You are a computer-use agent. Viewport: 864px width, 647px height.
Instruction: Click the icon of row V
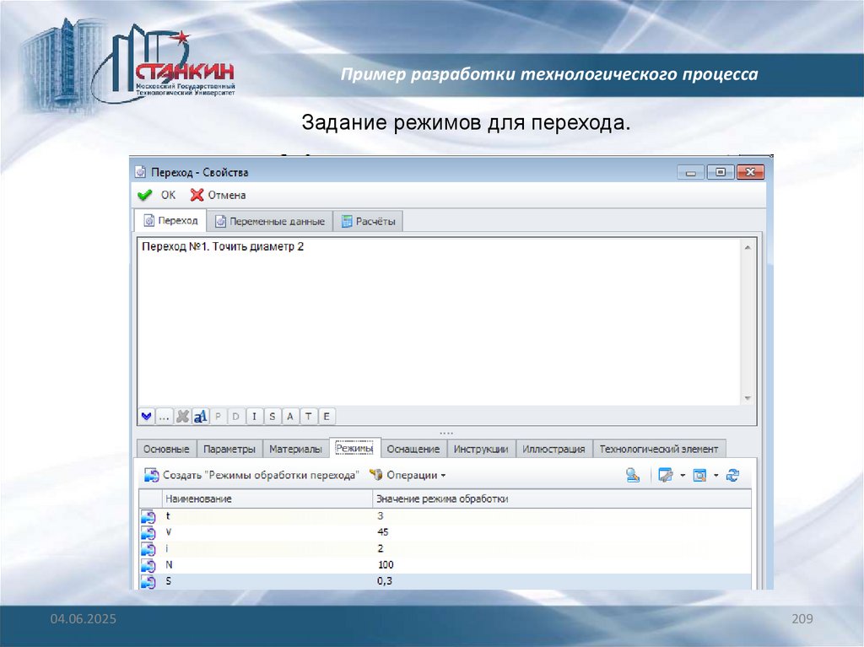coord(148,533)
